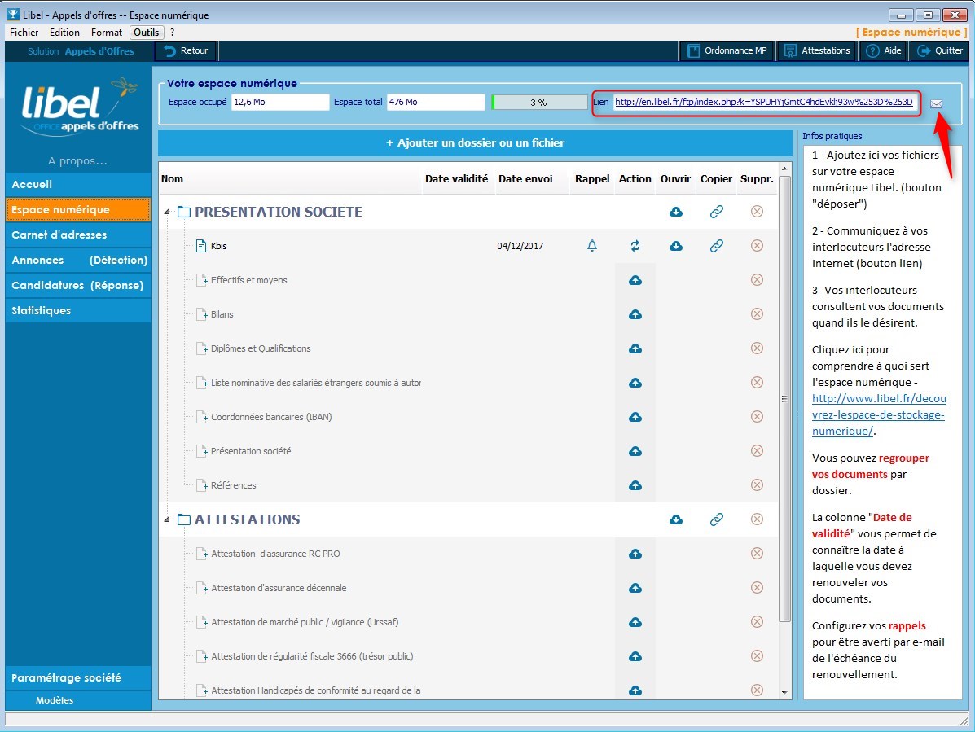Open the Outils menu

tap(146, 33)
